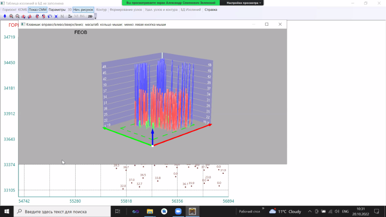The image size is (386, 217).
Task: Click the 2D view toolbar button
Action: point(91,16)
